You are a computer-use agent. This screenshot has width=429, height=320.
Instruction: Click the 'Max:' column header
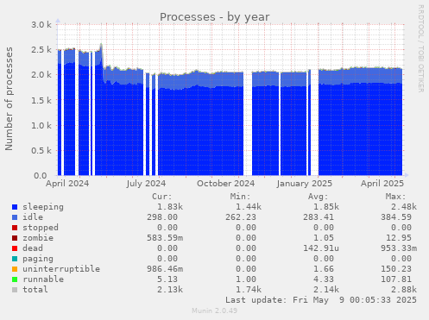(x=395, y=197)
